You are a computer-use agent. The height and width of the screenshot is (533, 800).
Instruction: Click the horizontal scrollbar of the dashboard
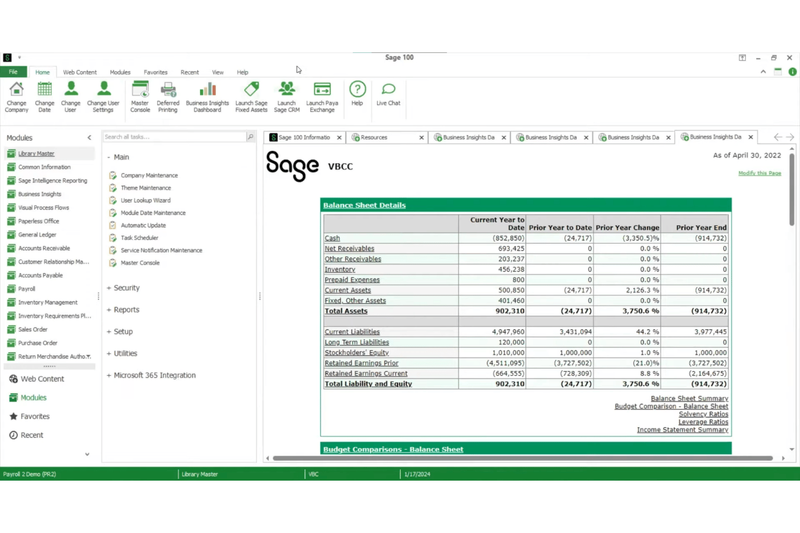coord(523,458)
